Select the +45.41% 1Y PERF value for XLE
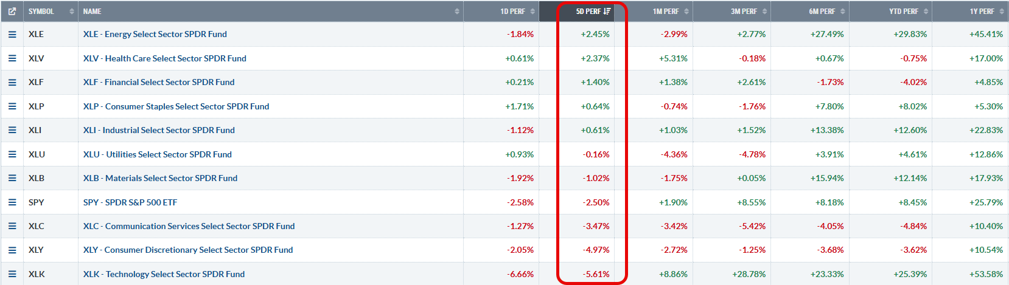The height and width of the screenshot is (285, 1009). (986, 34)
